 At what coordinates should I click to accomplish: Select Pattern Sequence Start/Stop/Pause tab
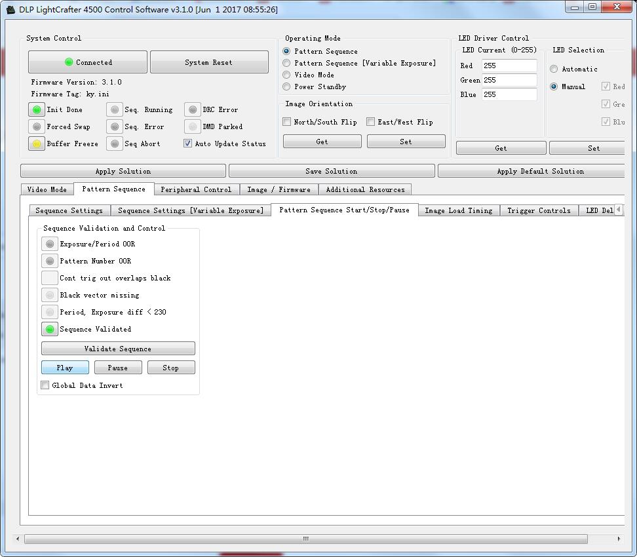(344, 210)
